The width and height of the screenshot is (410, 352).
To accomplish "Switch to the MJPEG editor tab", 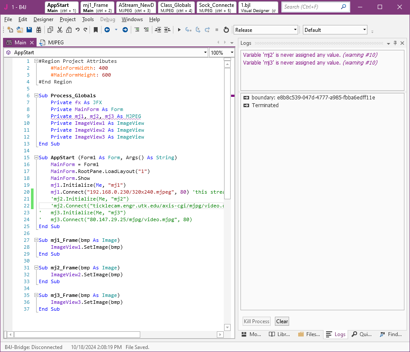I will coord(52,43).
